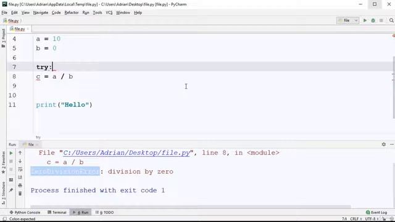395x222 pixels.
Task: Open the File menu
Action: (x=4, y=12)
